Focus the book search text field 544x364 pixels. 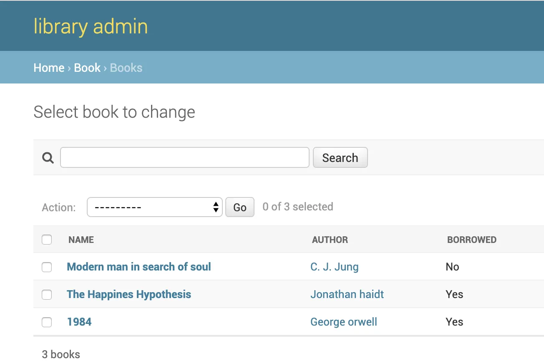tap(184, 158)
